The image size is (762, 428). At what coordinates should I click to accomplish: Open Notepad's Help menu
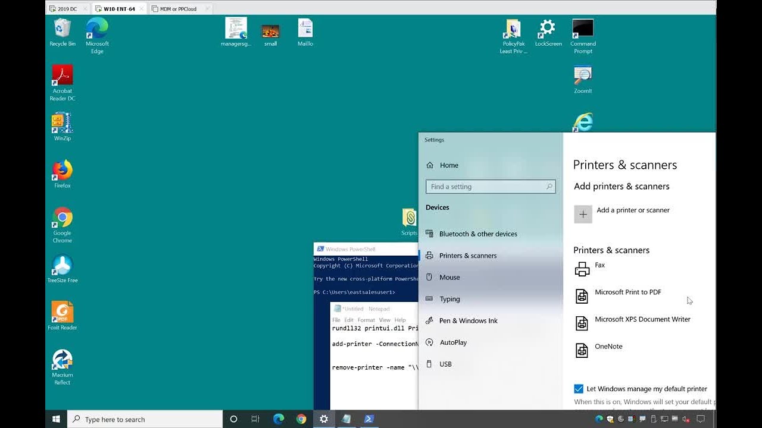[x=400, y=320]
